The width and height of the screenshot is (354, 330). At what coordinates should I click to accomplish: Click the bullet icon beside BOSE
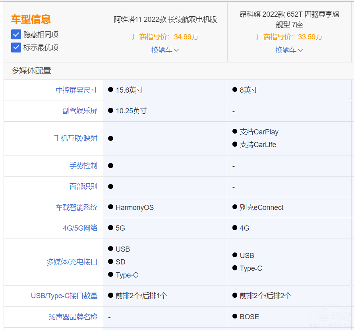pos(235,316)
